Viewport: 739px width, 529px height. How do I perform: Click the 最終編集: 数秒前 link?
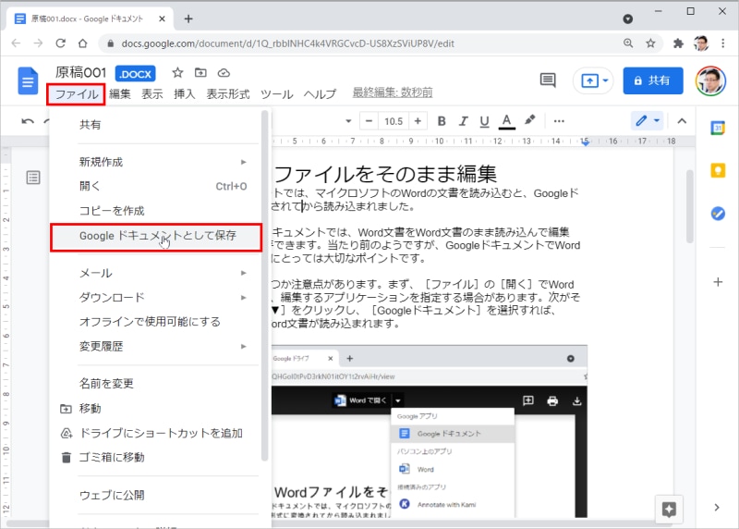tap(393, 92)
